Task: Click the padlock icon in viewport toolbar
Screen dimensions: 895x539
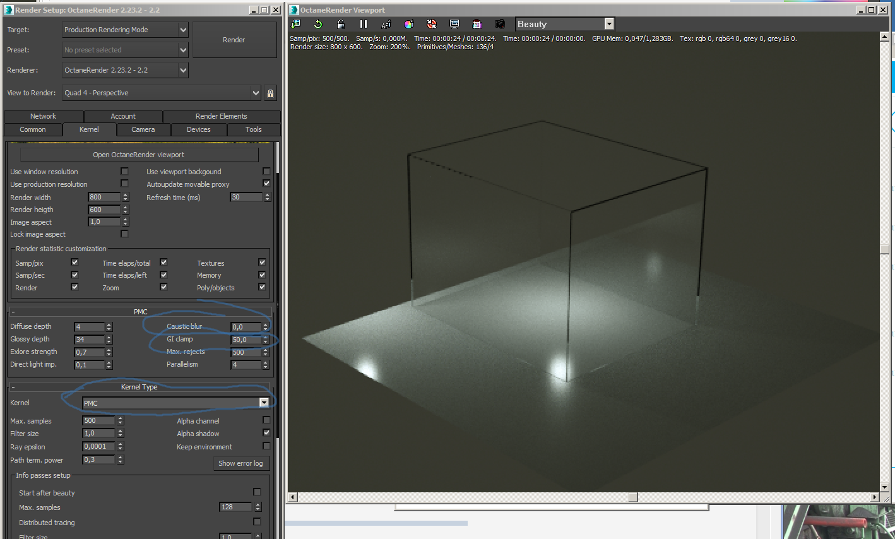Action: [x=341, y=24]
